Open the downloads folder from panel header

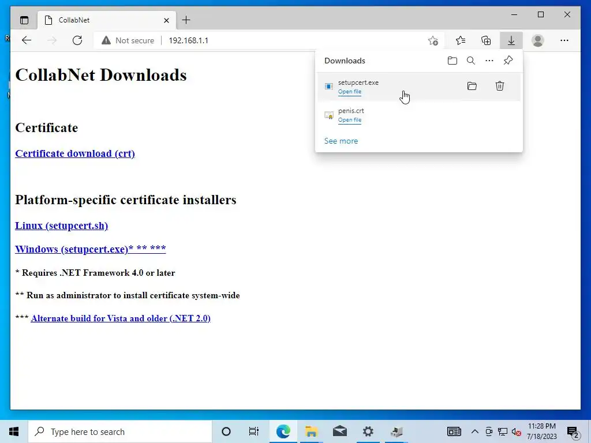tap(452, 61)
